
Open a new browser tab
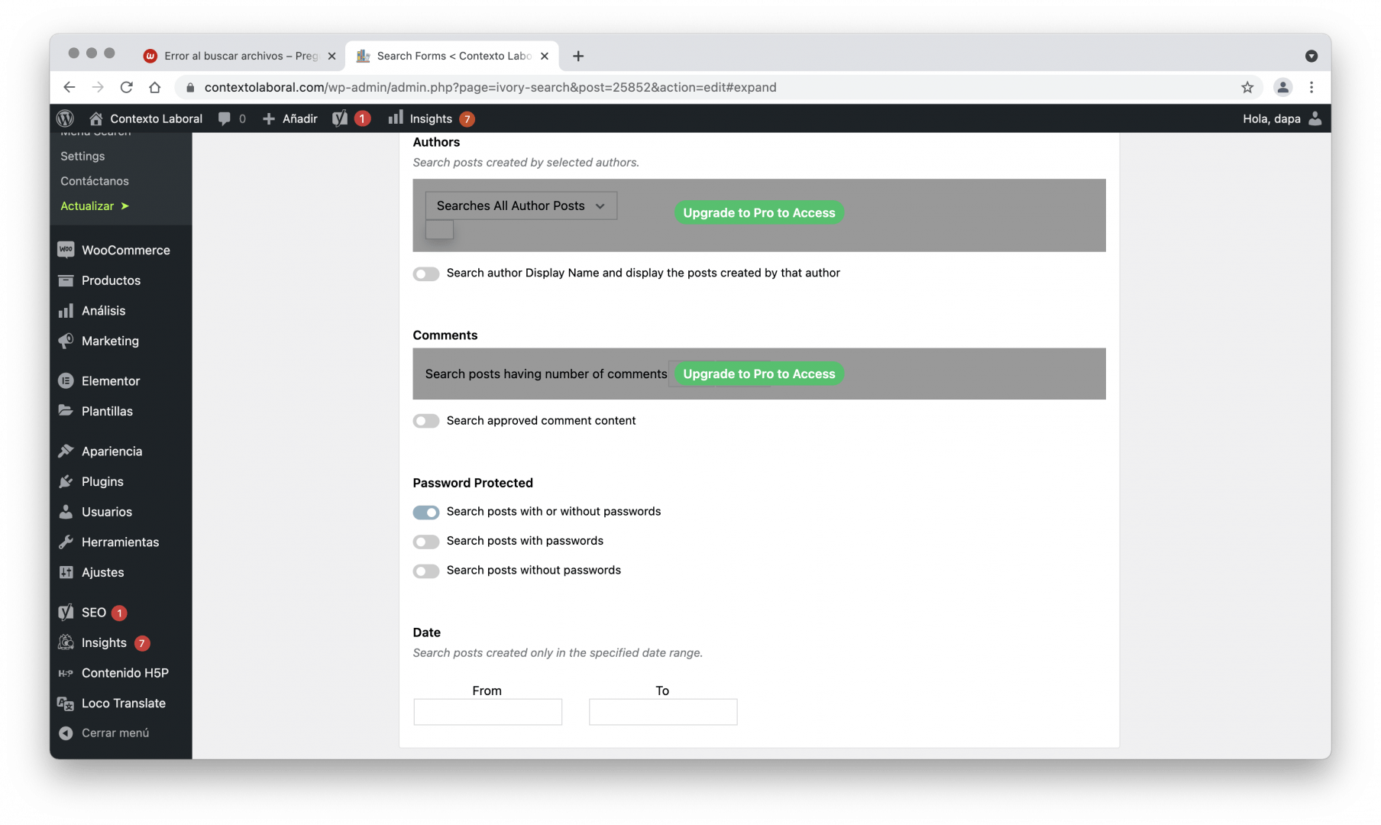[x=578, y=56]
